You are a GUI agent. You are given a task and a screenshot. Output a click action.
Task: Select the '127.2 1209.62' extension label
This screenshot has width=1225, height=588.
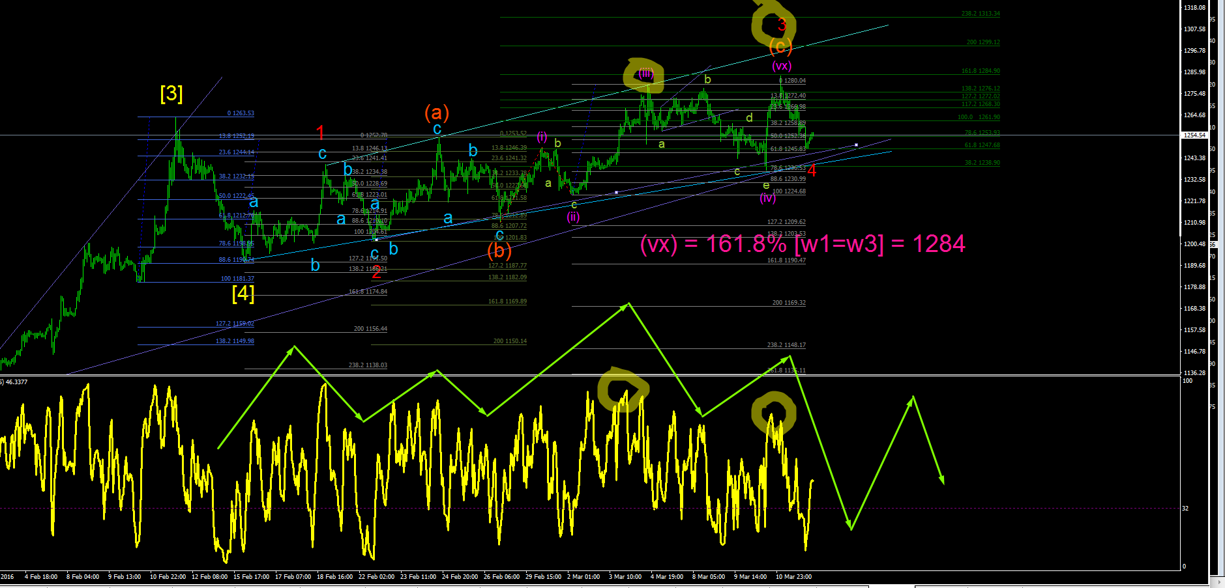[x=787, y=222]
